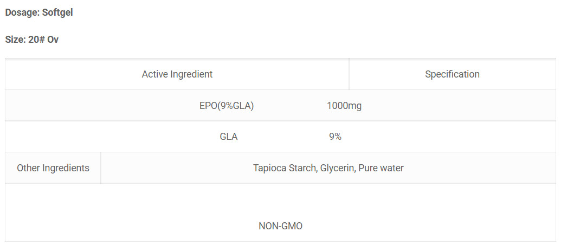Select the word 'Softgel' in dosage line
Screen dimensions: 561x251
tap(57, 12)
